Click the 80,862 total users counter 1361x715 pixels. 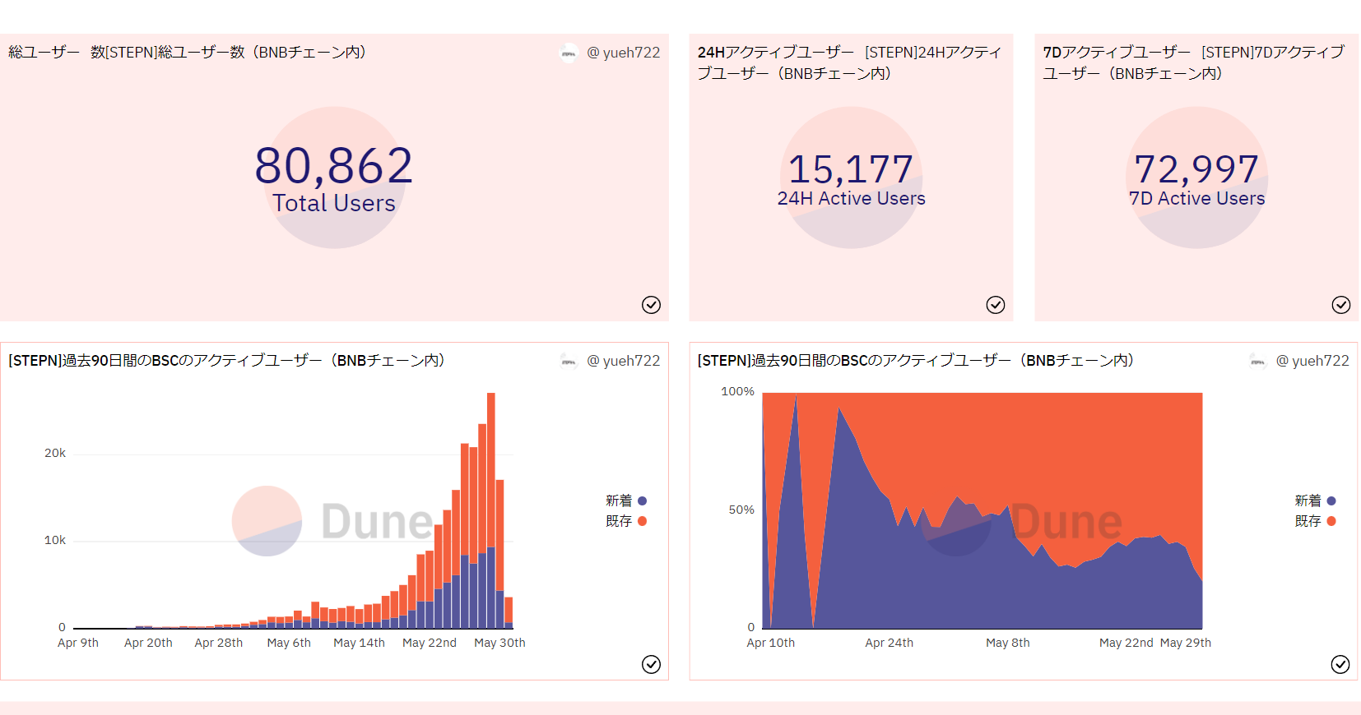point(334,165)
